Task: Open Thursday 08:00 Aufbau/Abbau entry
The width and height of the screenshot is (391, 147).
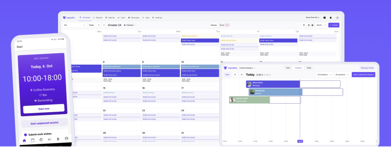Action: (x=200, y=36)
